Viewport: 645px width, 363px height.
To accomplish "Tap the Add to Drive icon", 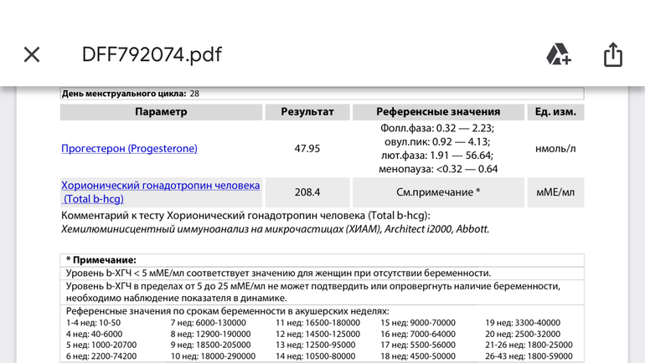I will tap(558, 54).
